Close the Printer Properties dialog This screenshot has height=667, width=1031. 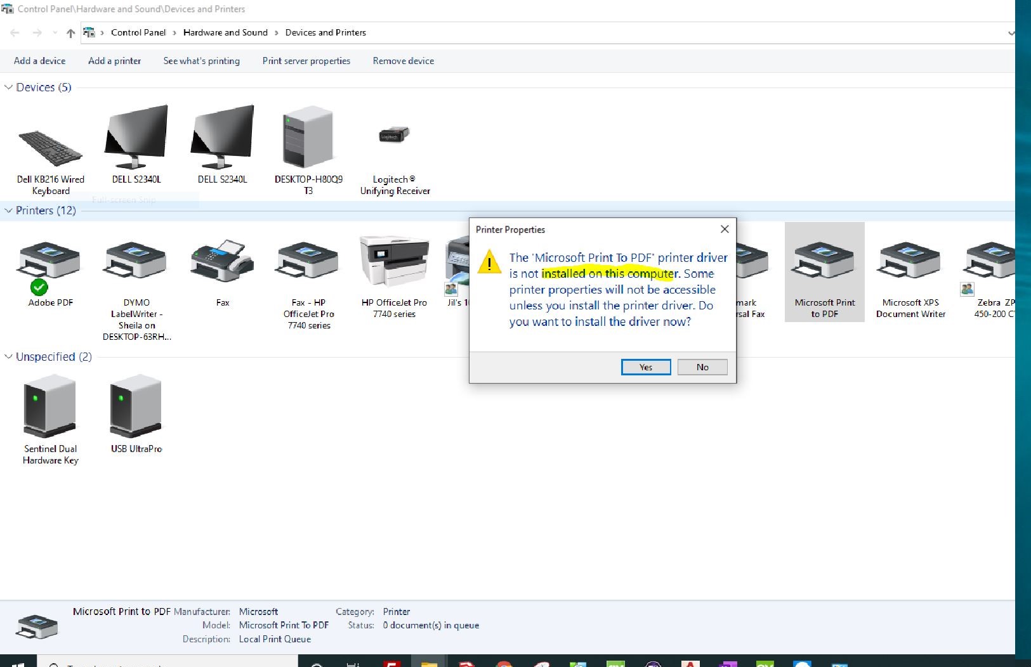(725, 229)
